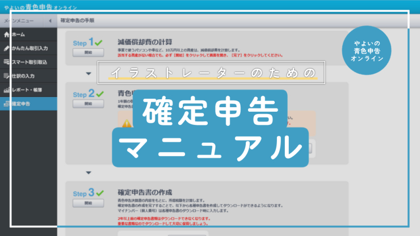Click the green checkmark beside Step 1

(x=100, y=43)
